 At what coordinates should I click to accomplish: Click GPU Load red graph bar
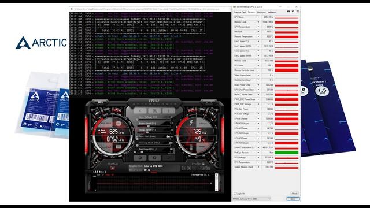(287, 65)
